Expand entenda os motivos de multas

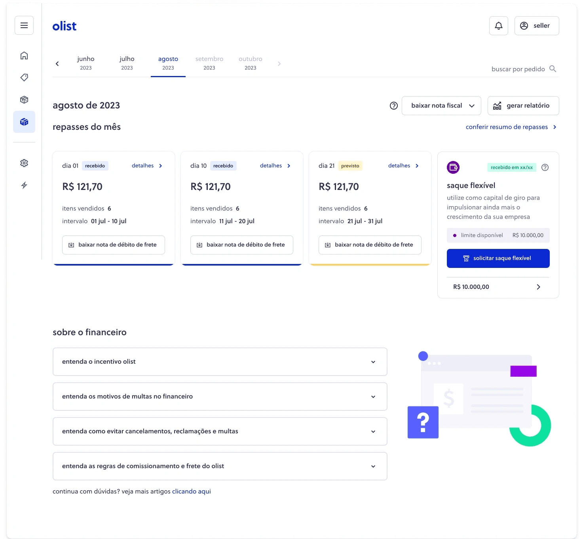tap(220, 397)
